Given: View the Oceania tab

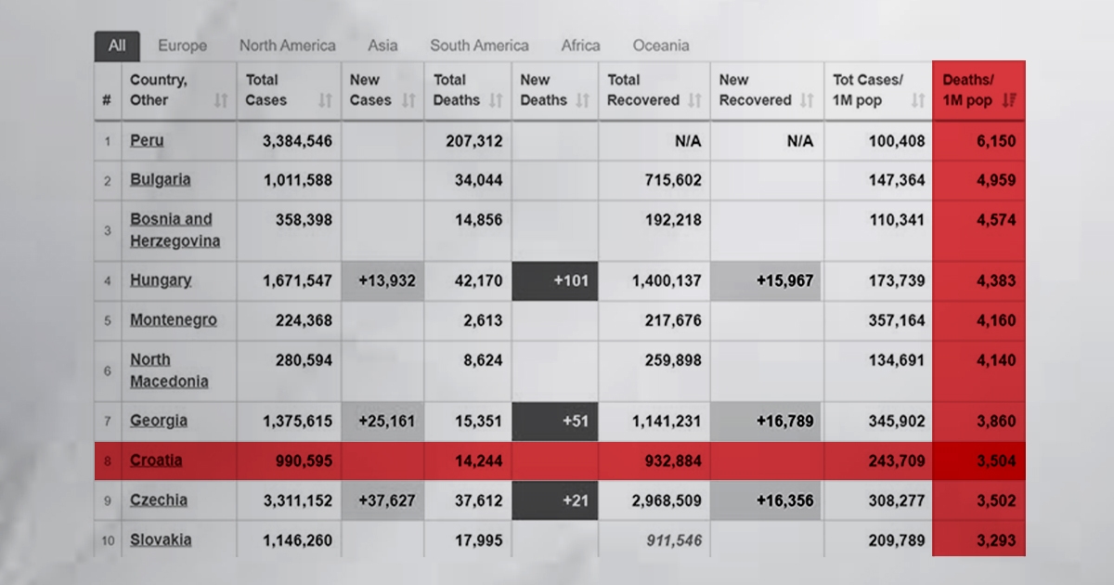Looking at the screenshot, I should pyautogui.click(x=661, y=45).
